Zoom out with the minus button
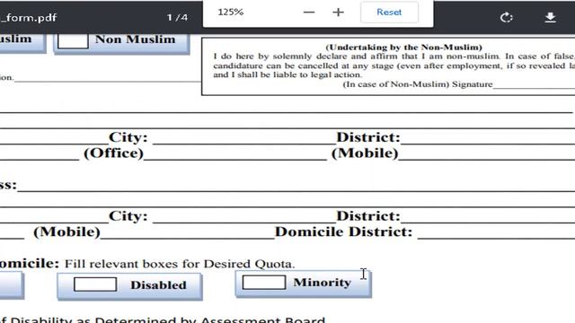This screenshot has width=575, height=323. (309, 13)
